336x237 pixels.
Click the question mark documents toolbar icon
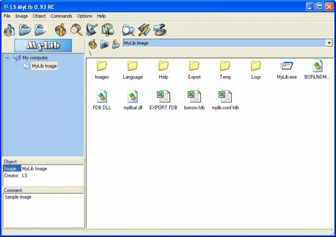click(x=108, y=30)
